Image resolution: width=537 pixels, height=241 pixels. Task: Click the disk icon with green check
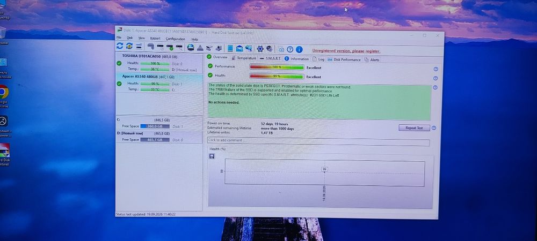coord(170,47)
